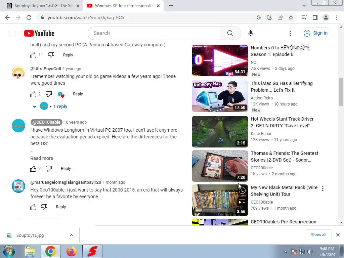344x258 pixels.
Task: Open downloaded Souptoys1.jpg file
Action: click(x=30, y=235)
